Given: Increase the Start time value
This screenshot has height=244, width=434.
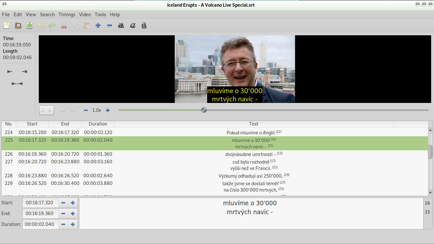Looking at the screenshot, I should pos(73,203).
